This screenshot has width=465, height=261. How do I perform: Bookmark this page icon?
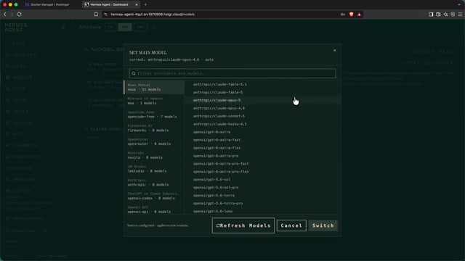click(x=96, y=14)
